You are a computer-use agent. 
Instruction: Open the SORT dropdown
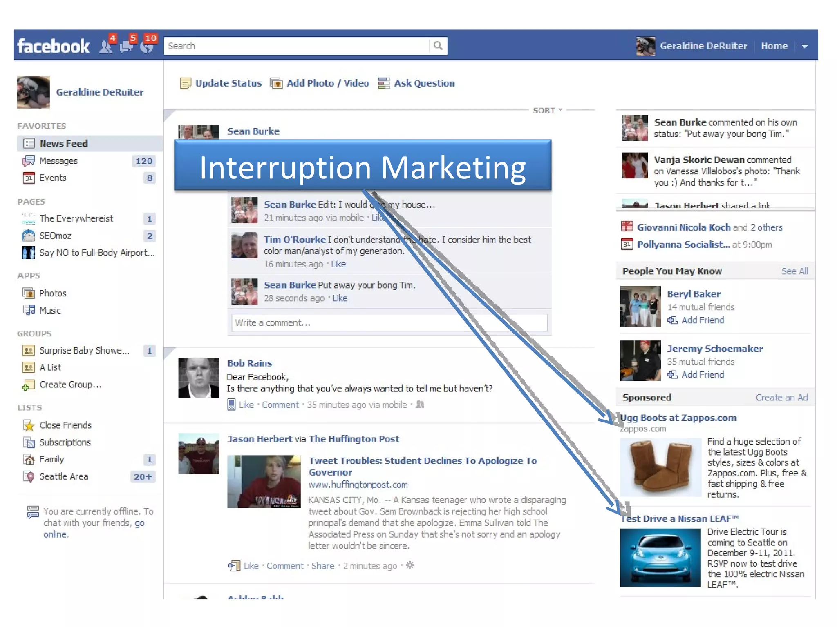[x=548, y=110]
